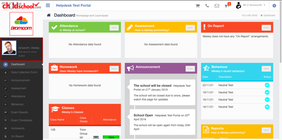Screen dimensions: 282x140
Task: Open Data Collection Form in sidebar
Action: coord(24,72)
